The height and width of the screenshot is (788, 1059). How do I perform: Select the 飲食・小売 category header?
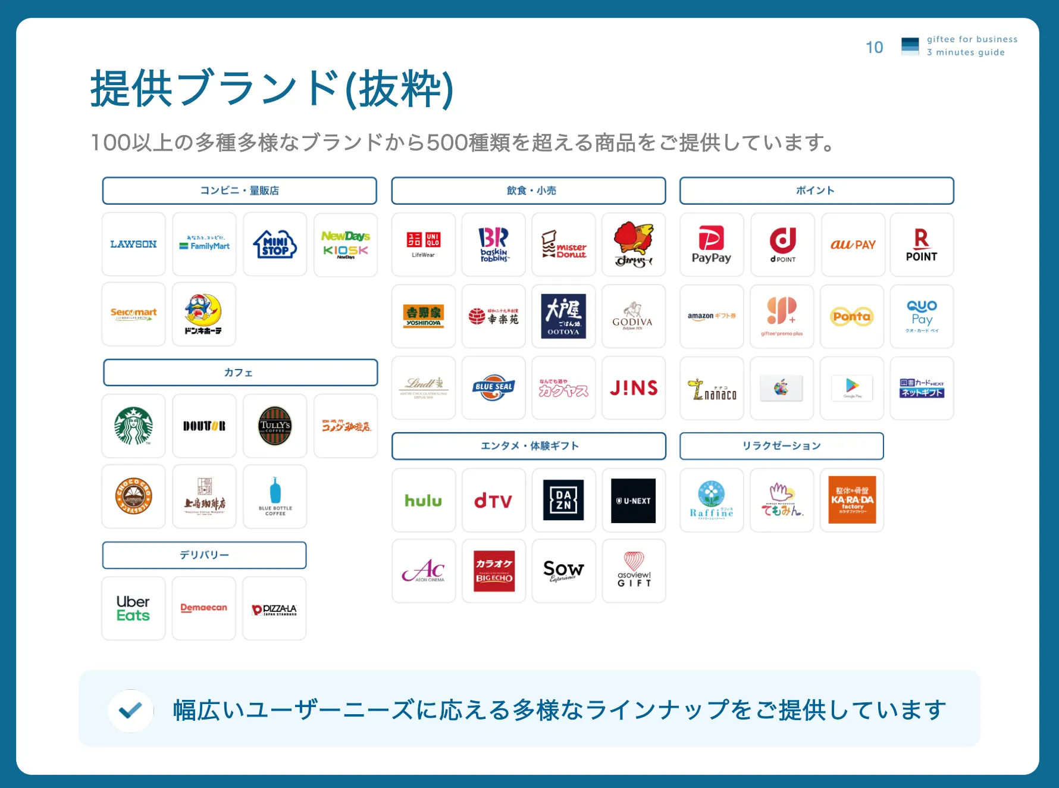[x=528, y=190]
